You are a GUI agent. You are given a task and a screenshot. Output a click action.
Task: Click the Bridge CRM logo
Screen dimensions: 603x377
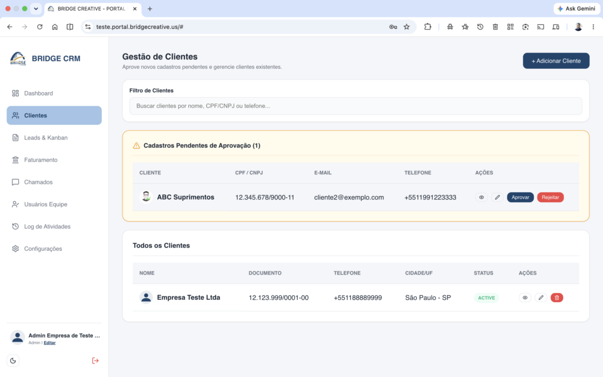(18, 58)
